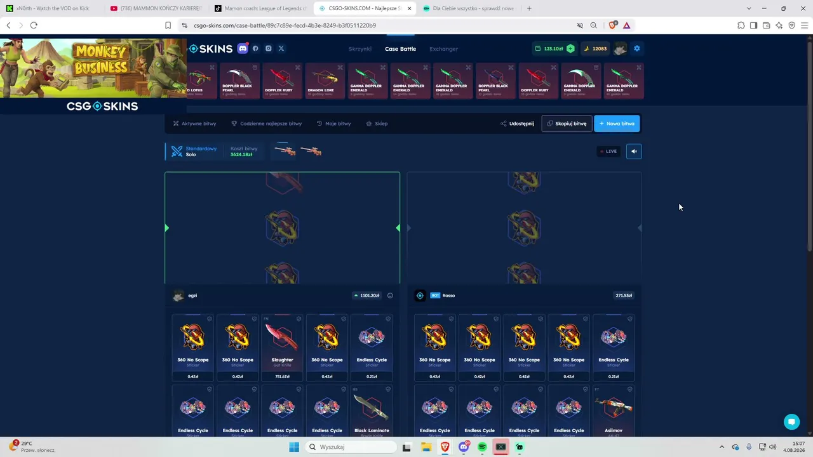This screenshot has width=813, height=457.
Task: Click the Skopiuj bitwę button
Action: [567, 124]
